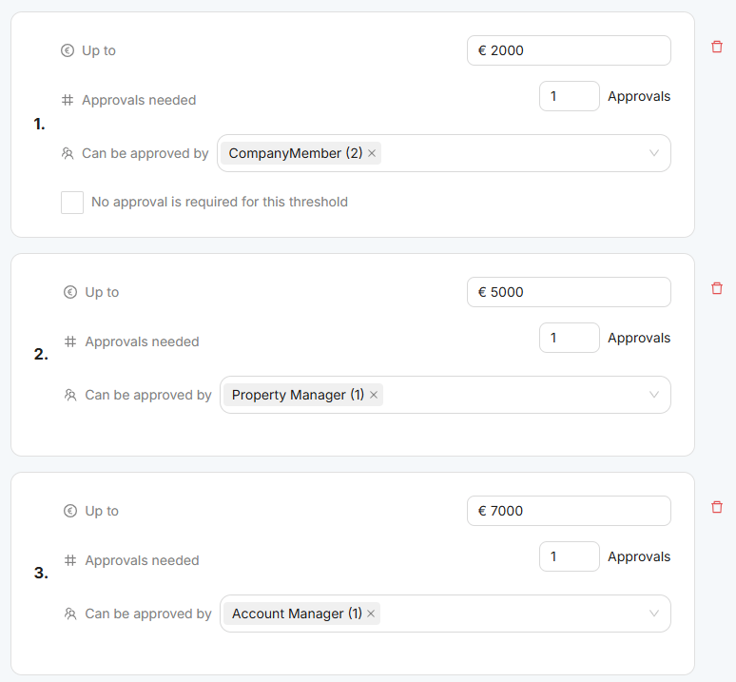Remove the Property Manager (1) tag
Image resolution: width=736 pixels, height=682 pixels.
374,395
